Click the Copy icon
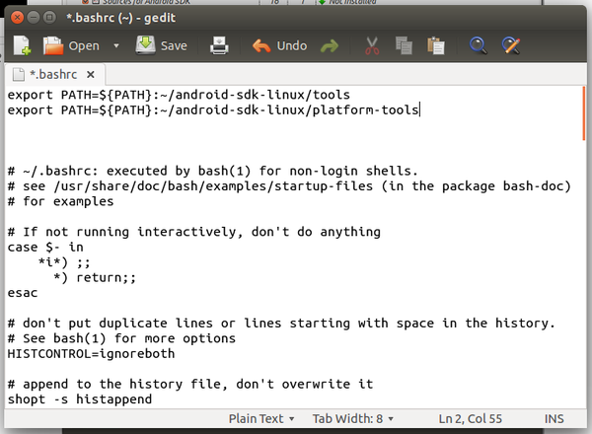 pos(404,45)
